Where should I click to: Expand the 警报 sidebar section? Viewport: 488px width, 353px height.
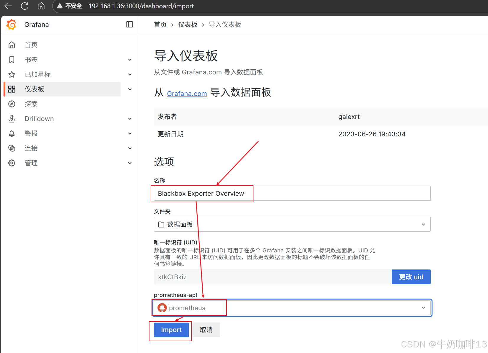130,133
